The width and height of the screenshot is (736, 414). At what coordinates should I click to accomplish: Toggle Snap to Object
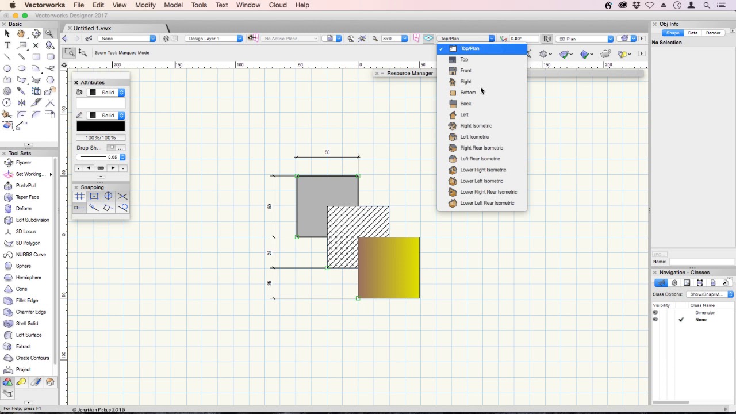tap(94, 196)
